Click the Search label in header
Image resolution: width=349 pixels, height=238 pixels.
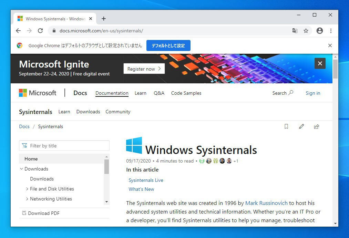[279, 93]
